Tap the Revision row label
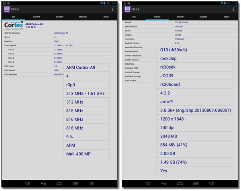 [x=8, y=41]
